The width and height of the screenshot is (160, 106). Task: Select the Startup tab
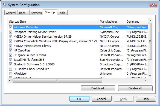(x=50, y=12)
